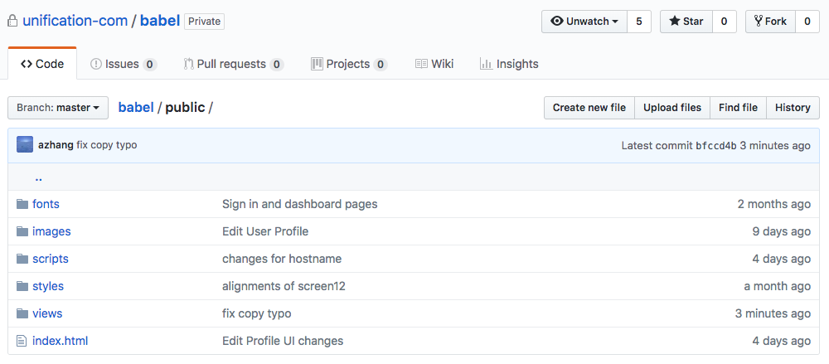Screen dimensions: 829x364
Task: Click the private repository lock icon
Action: (12, 22)
